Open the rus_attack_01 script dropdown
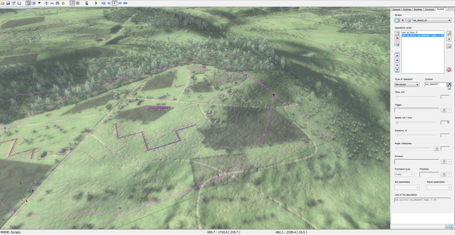Image resolution: width=455 pixels, height=235 pixels. pos(432,20)
